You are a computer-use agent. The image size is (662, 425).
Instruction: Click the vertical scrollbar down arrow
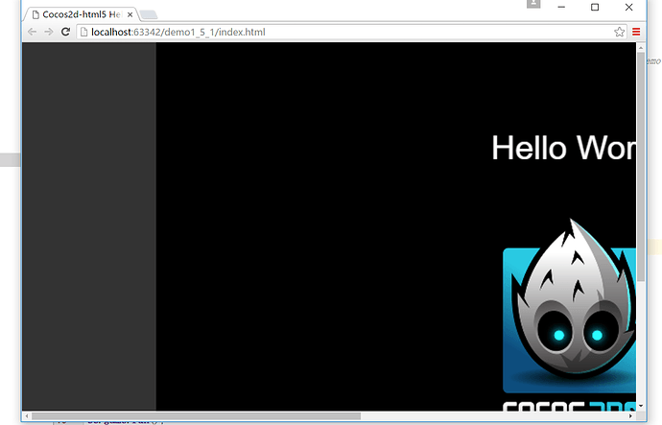[x=641, y=406]
